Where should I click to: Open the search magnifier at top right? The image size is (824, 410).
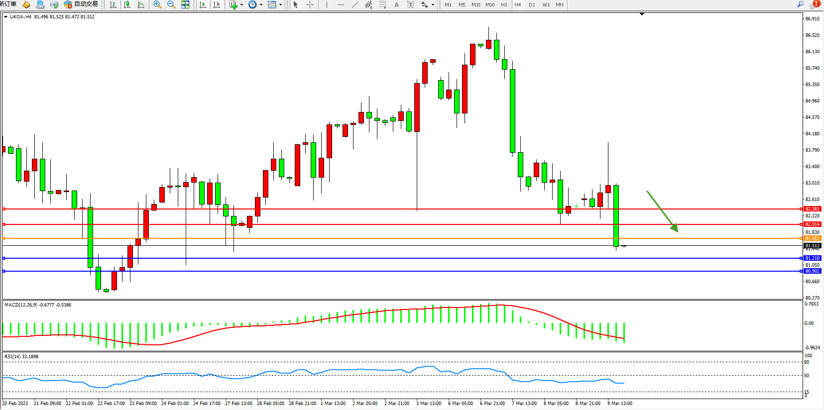[x=800, y=4]
